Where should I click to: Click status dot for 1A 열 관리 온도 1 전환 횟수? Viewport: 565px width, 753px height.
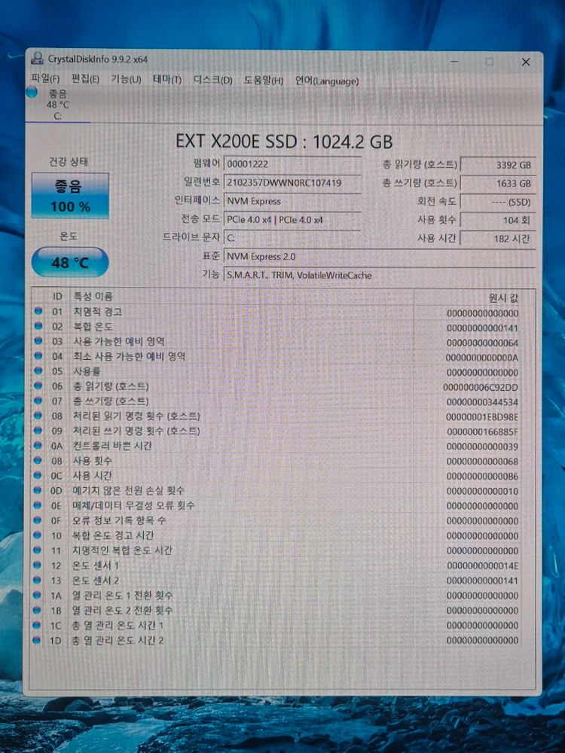pos(38,595)
